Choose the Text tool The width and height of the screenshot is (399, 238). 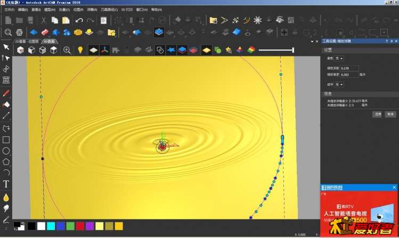click(x=6, y=184)
